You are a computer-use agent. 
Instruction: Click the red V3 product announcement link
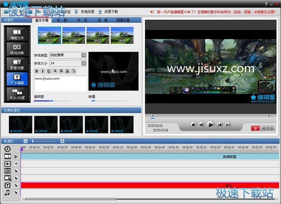[x=216, y=12]
